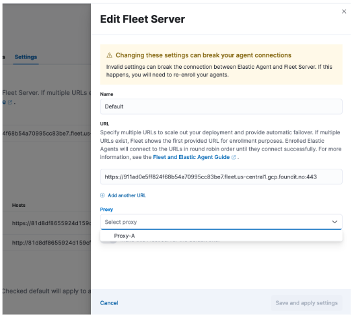Click the Fleet Server URL input field
The image size is (355, 318).
pos(221,177)
